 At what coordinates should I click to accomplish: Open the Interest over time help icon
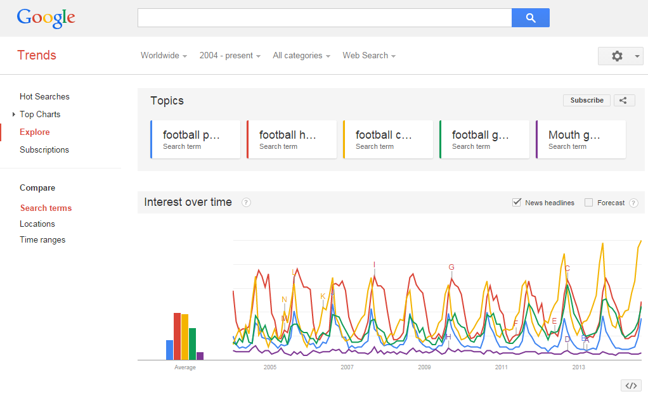click(x=246, y=203)
